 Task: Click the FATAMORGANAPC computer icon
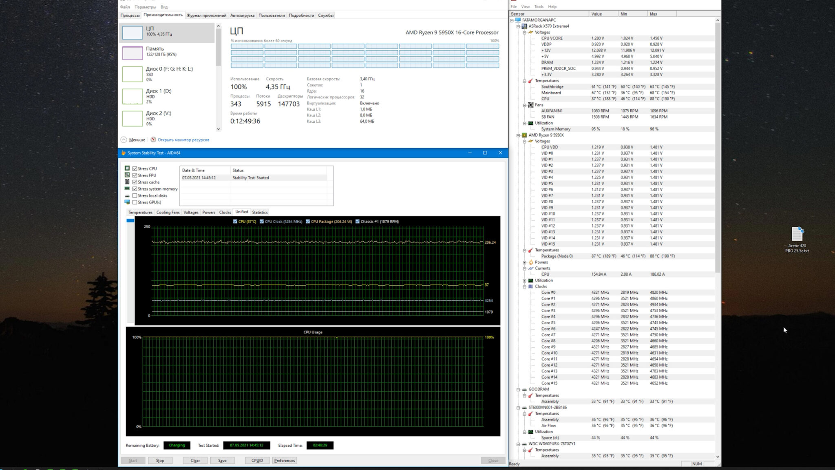click(x=518, y=20)
